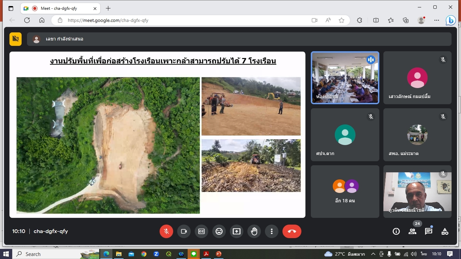The image size is (461, 259).
Task: Switch to PowerPoint in the taskbar
Action: pos(219,254)
